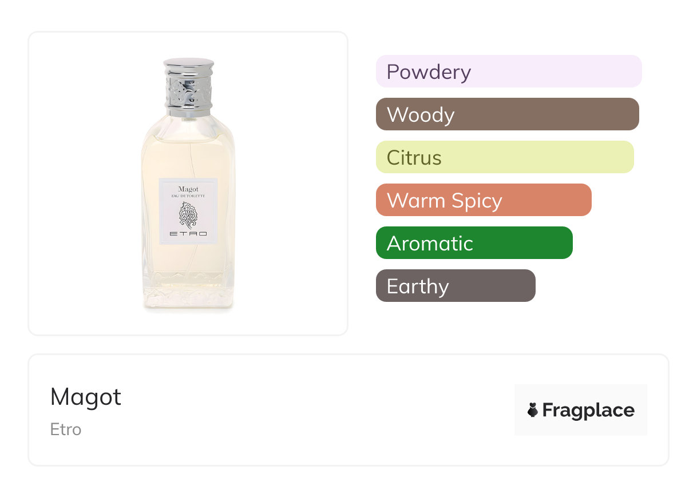
Task: Click the word Earthy in the bottom bar
Action: click(x=418, y=286)
